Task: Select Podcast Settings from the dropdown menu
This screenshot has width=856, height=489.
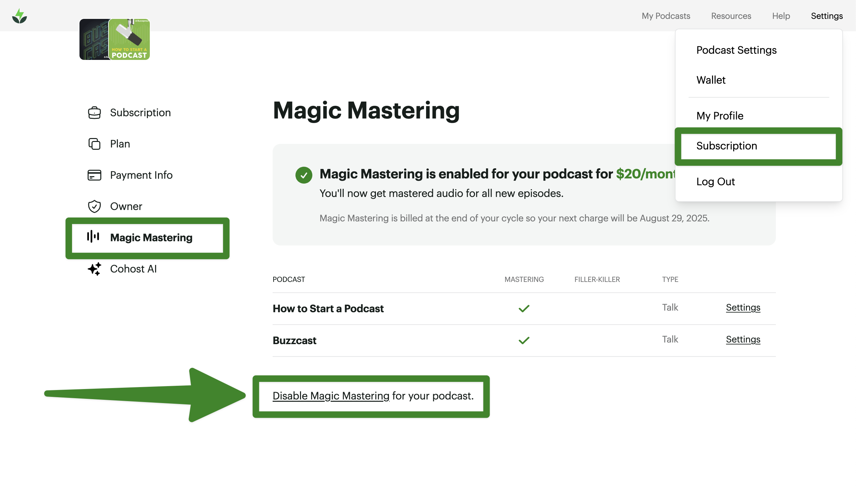Action: coord(736,50)
